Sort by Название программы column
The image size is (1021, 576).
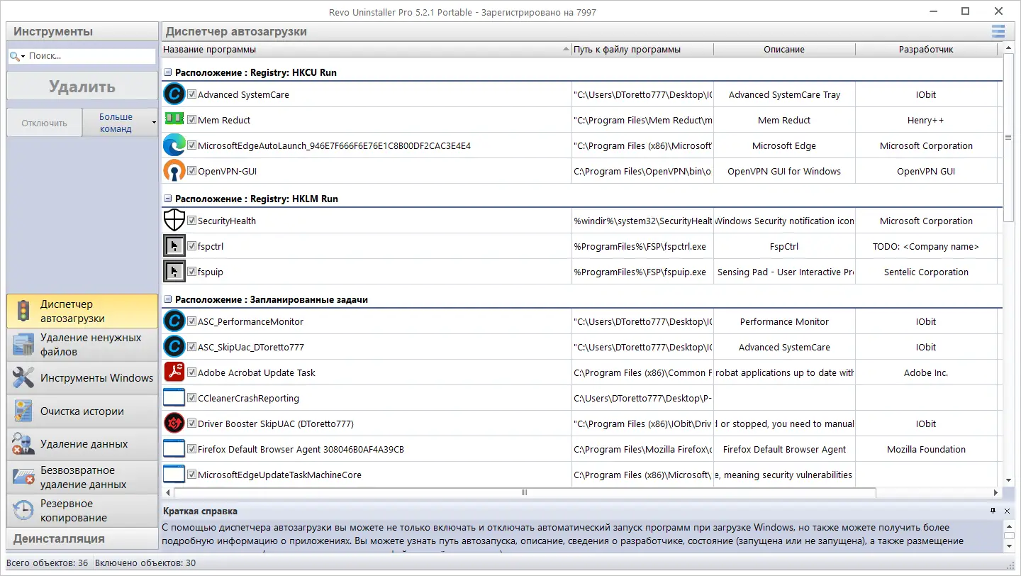(x=367, y=50)
